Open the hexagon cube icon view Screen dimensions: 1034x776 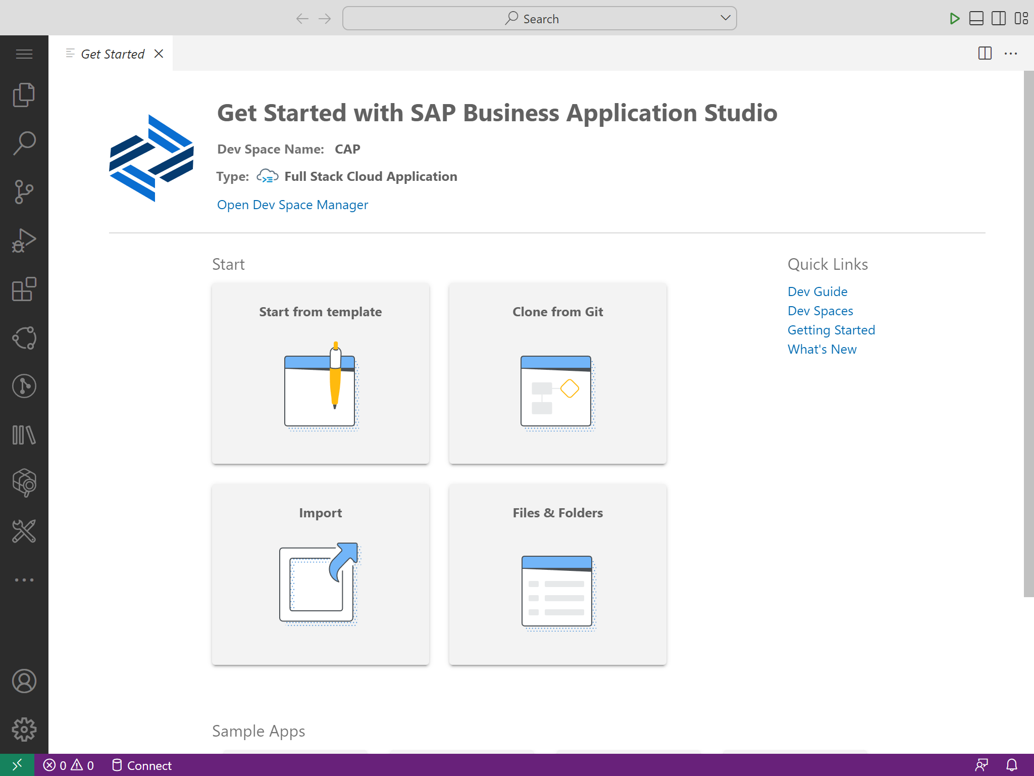[x=24, y=483]
